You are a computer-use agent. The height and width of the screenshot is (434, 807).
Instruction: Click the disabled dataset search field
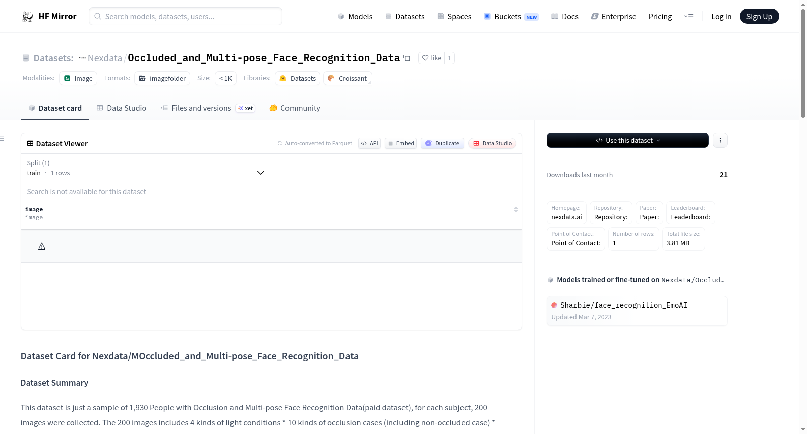(271, 192)
